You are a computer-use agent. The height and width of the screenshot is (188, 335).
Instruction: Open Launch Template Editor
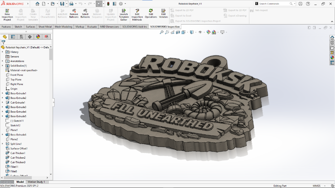click(124, 15)
